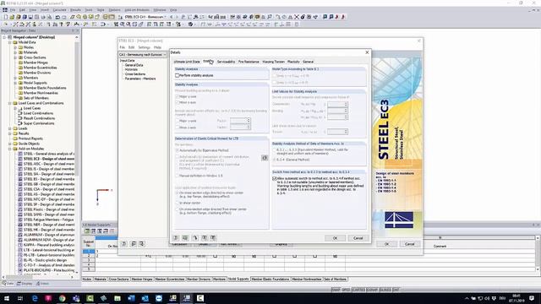Click Cancel in the STEEL EC3 window
The height and width of the screenshot is (304, 541).
409,244
